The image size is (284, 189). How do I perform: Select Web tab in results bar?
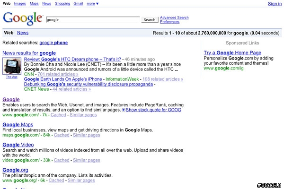coord(9,33)
